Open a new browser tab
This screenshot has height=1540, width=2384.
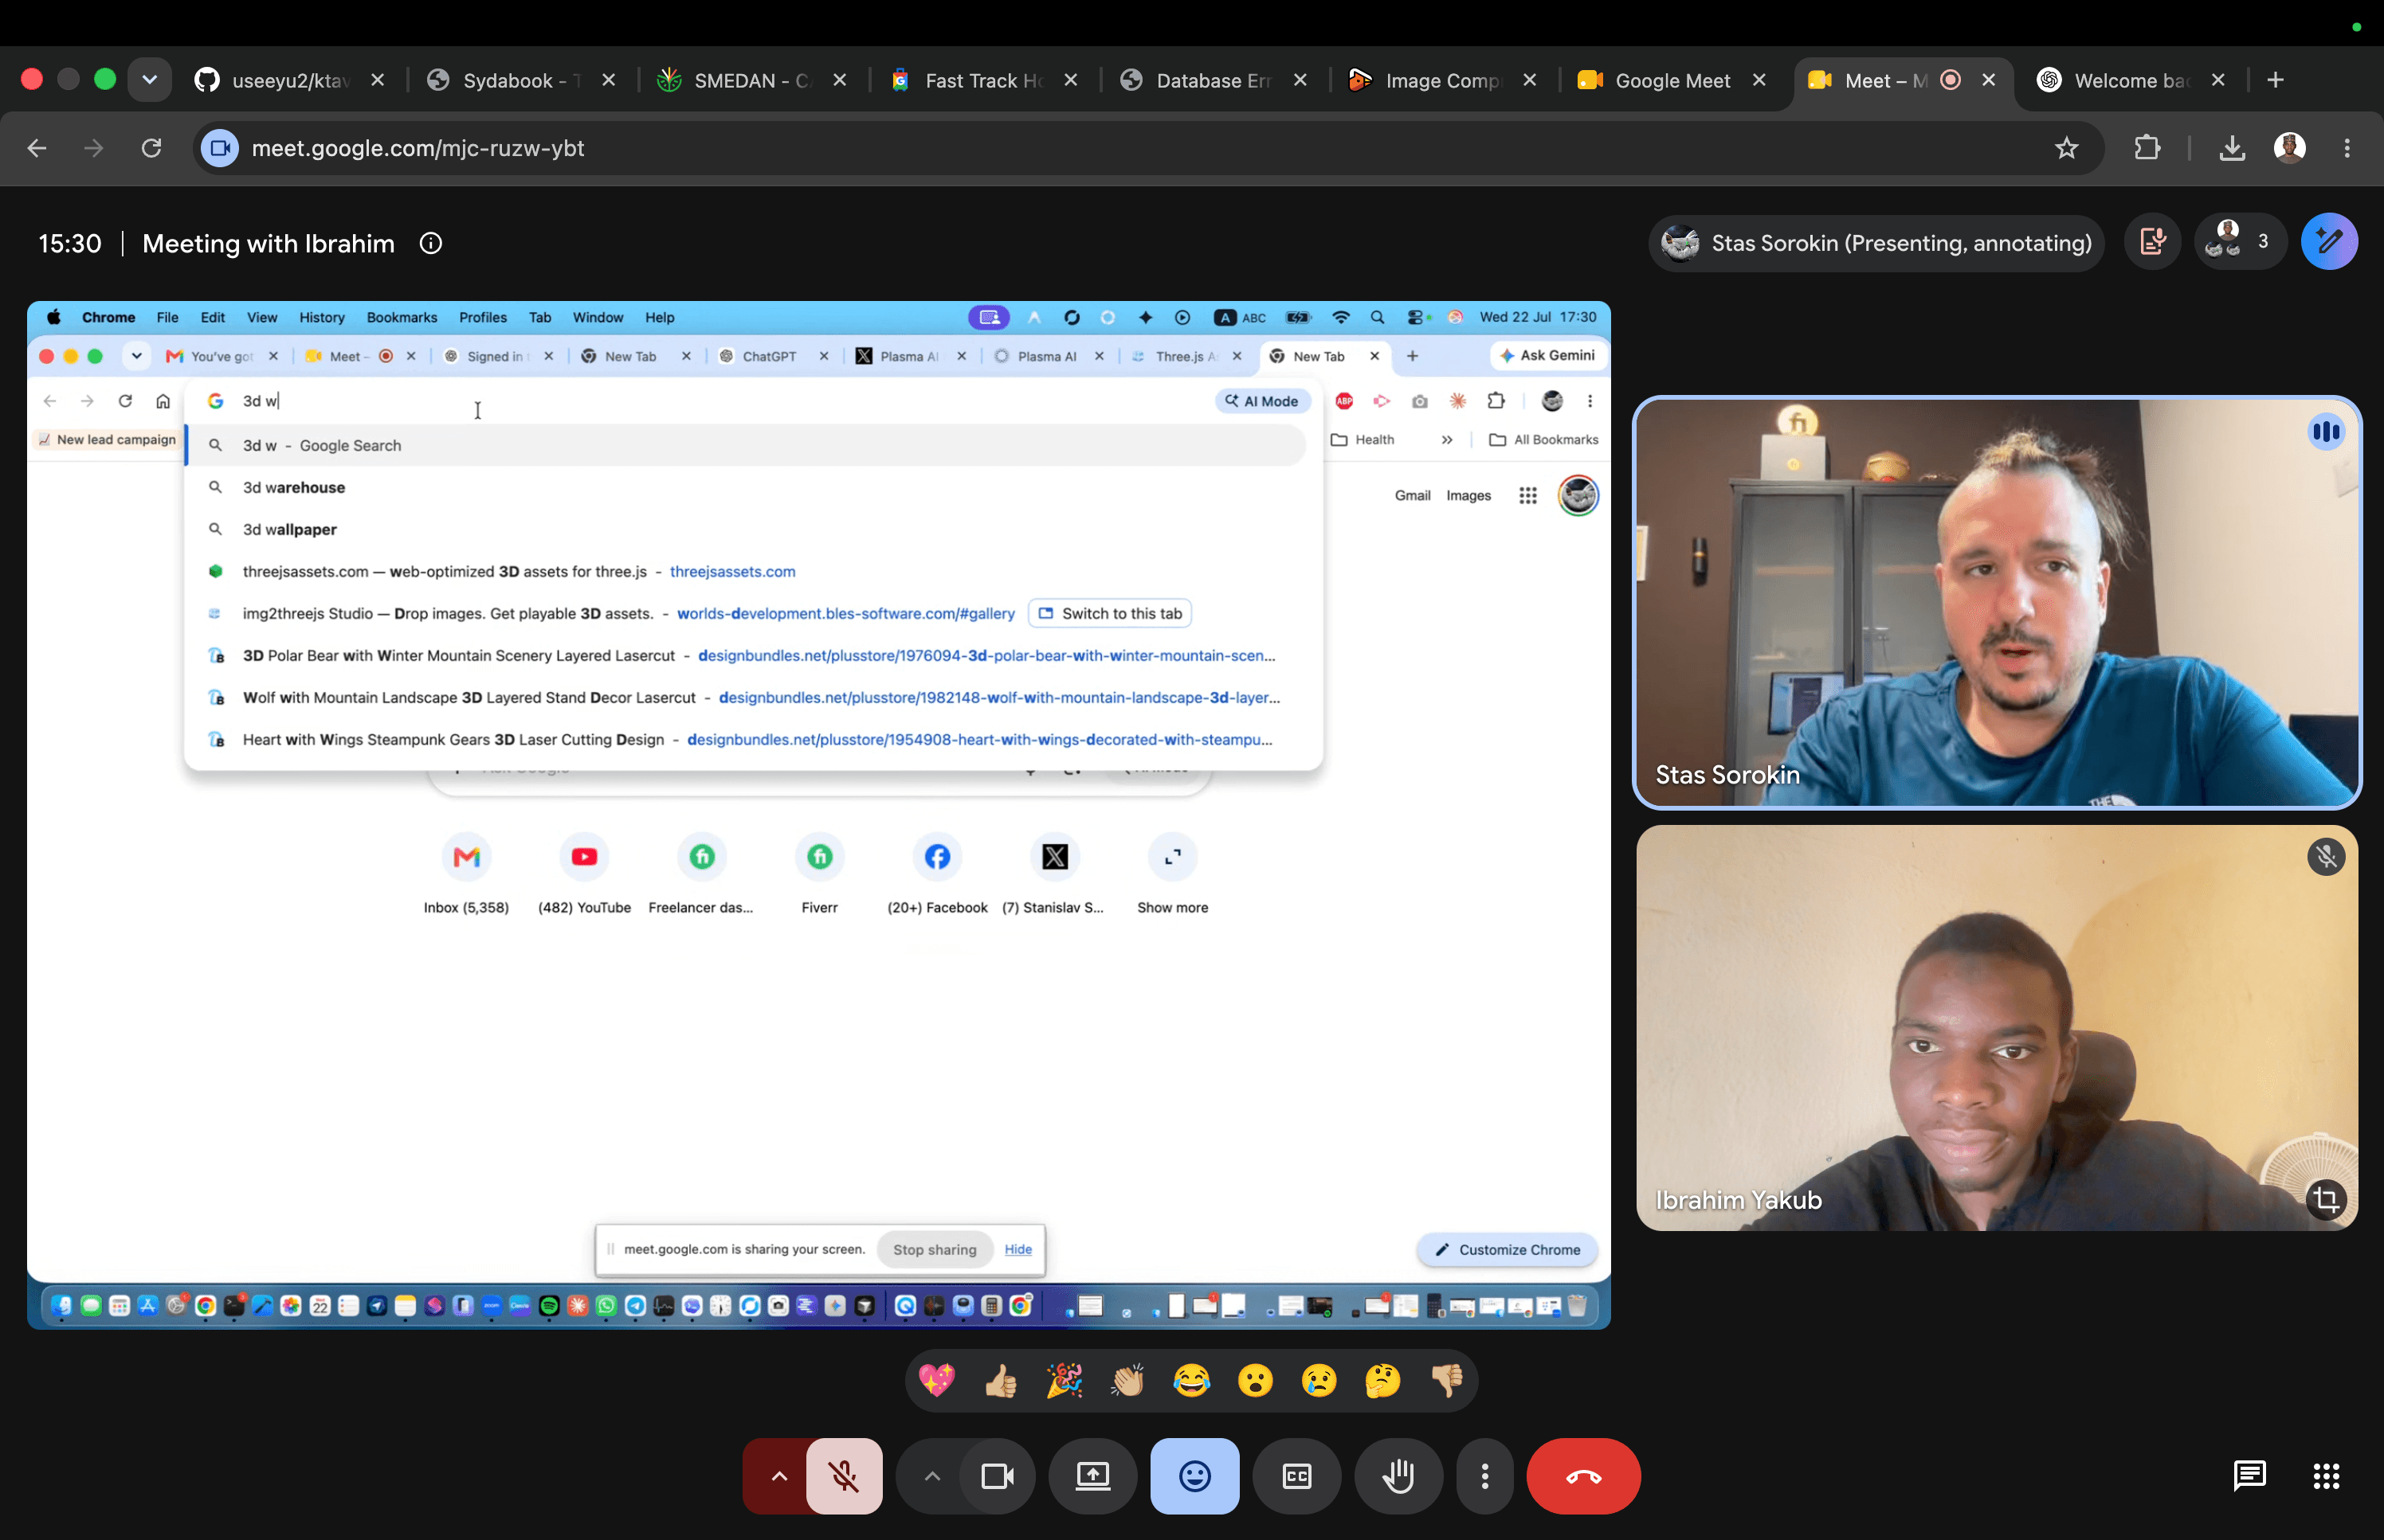tap(2276, 80)
